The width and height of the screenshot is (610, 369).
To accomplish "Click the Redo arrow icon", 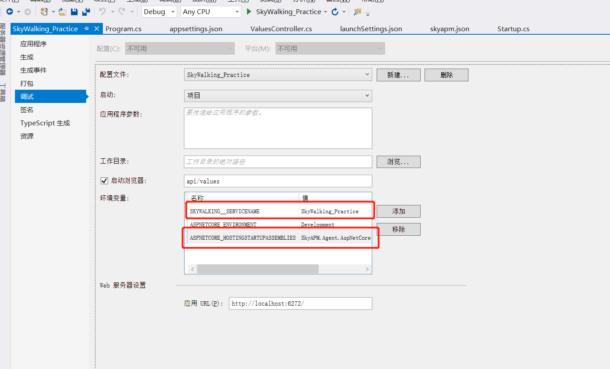I will point(122,12).
